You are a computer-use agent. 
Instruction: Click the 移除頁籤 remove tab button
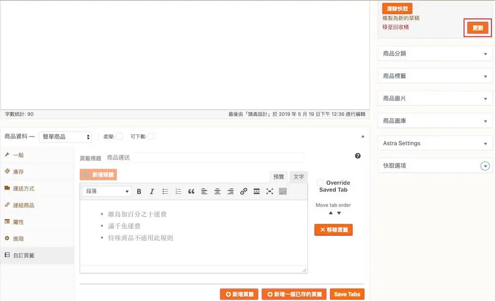(333, 229)
